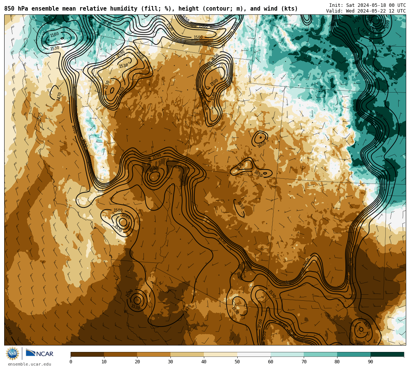Click the NCAR logo
This screenshot has height=369, width=410.
pos(39,353)
